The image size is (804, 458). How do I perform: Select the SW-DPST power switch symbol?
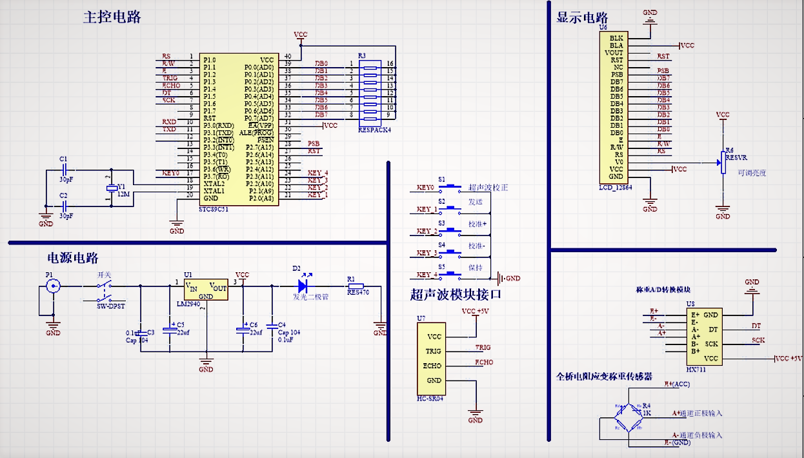(x=105, y=293)
